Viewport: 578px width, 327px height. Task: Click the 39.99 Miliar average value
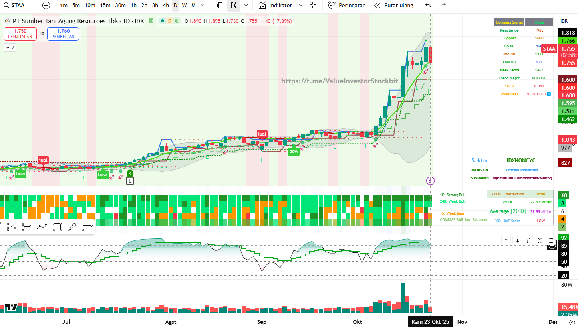tap(541, 211)
